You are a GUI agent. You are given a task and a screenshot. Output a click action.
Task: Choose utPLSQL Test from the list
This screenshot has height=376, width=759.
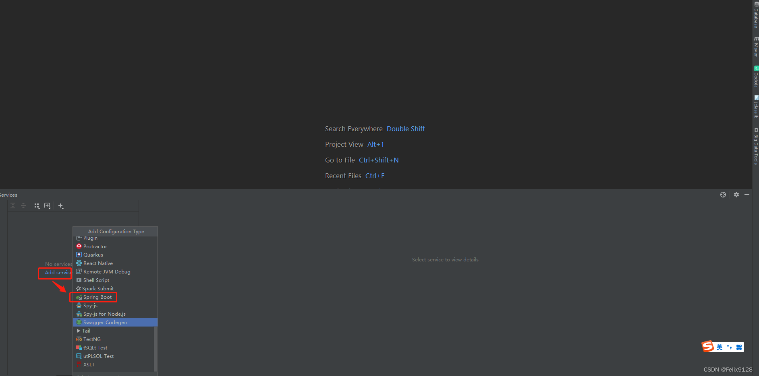[114, 356]
